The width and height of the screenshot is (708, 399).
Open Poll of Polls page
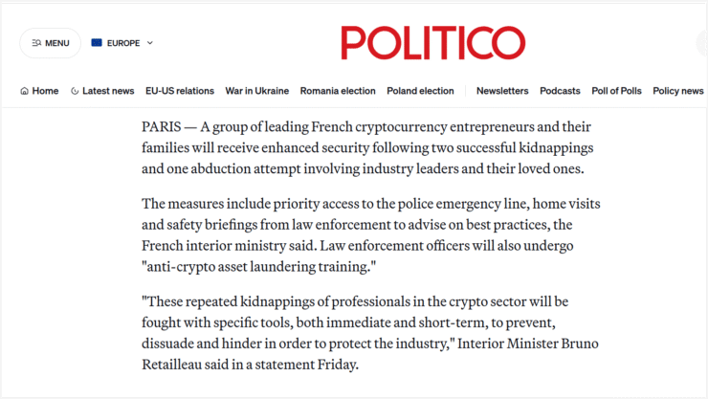616,91
